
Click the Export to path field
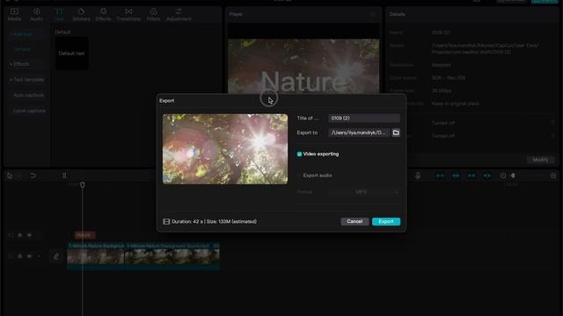click(x=359, y=133)
